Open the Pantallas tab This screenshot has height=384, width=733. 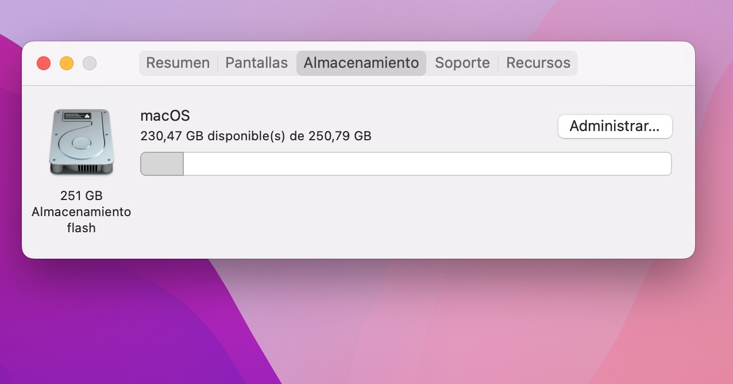pyautogui.click(x=256, y=63)
